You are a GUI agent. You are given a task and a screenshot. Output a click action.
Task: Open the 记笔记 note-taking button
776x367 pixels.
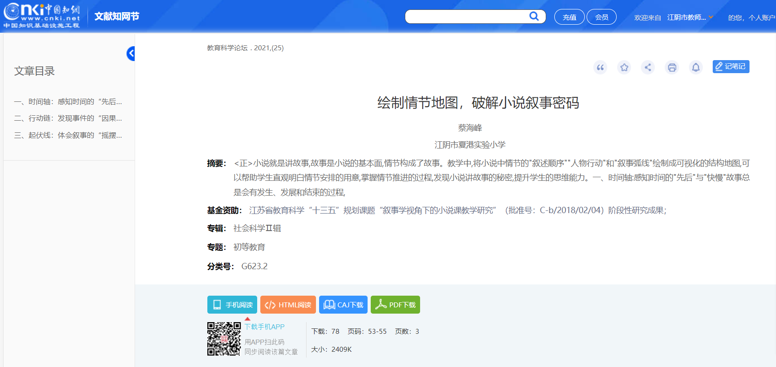731,66
